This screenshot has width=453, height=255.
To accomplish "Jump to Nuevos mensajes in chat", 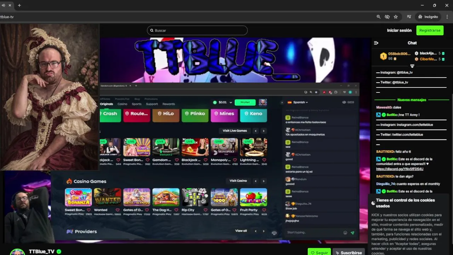I will (x=412, y=100).
